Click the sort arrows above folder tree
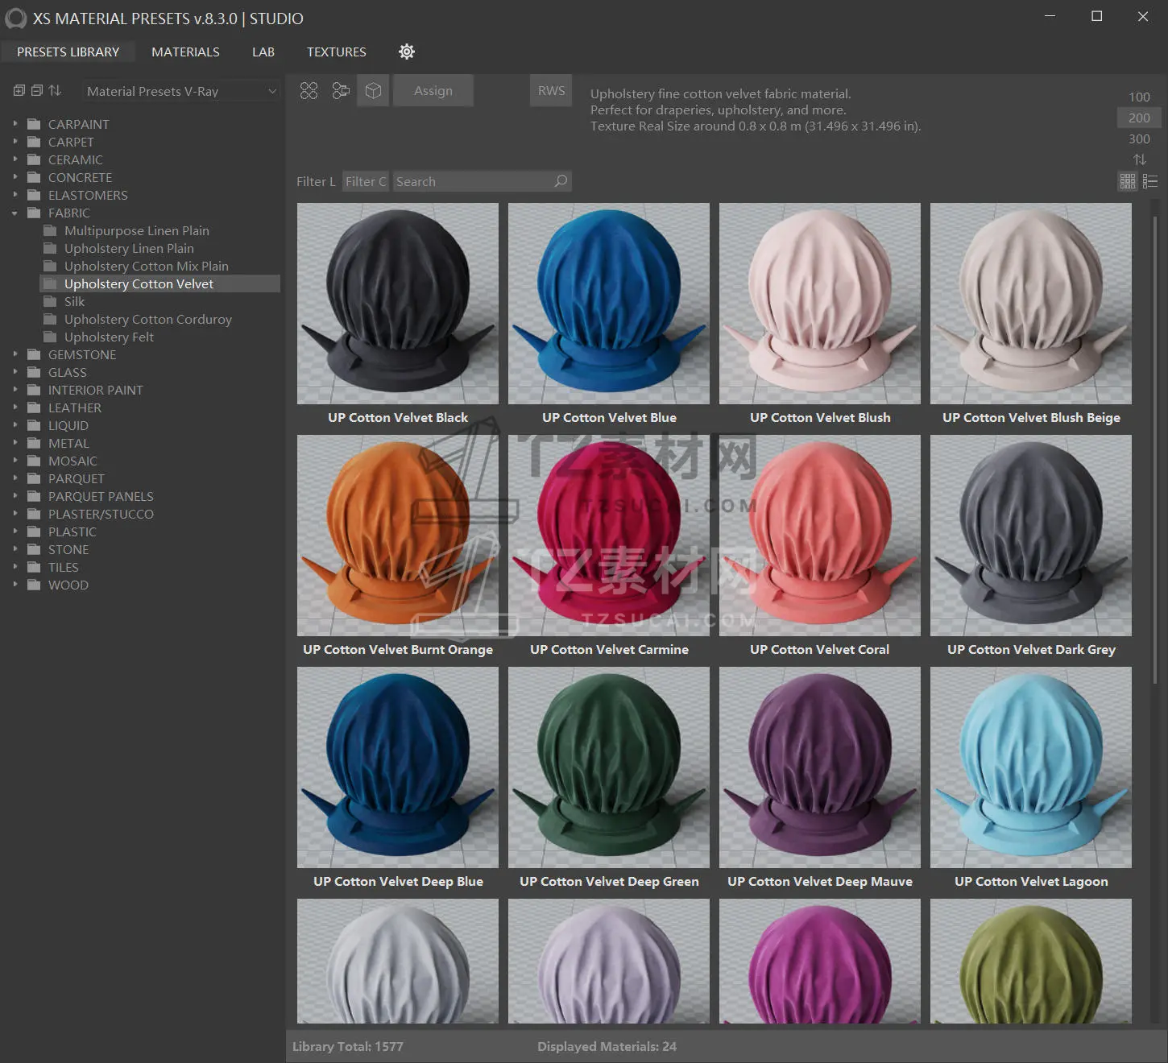Image resolution: width=1168 pixels, height=1063 pixels. pos(55,91)
